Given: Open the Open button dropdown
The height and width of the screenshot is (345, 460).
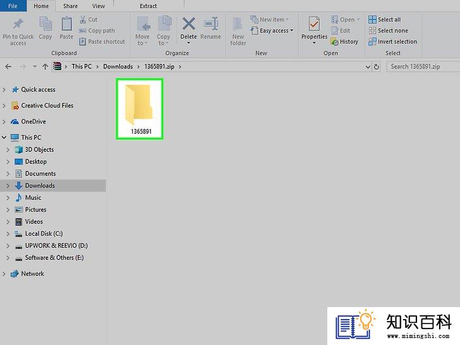Looking at the screenshot, I should point(345,20).
